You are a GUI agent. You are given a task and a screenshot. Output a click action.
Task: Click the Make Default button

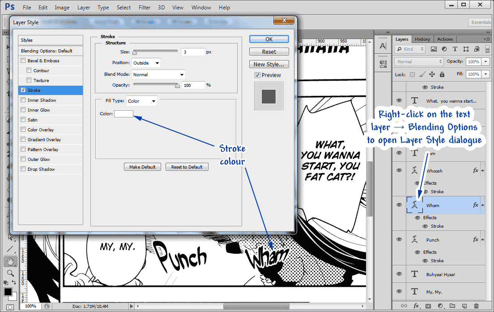click(x=142, y=167)
